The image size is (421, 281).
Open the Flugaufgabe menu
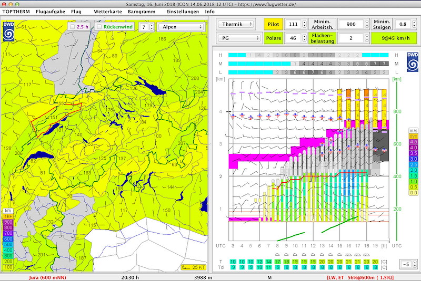(x=50, y=12)
